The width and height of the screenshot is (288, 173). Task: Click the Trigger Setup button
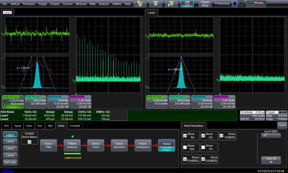tap(205, 4)
